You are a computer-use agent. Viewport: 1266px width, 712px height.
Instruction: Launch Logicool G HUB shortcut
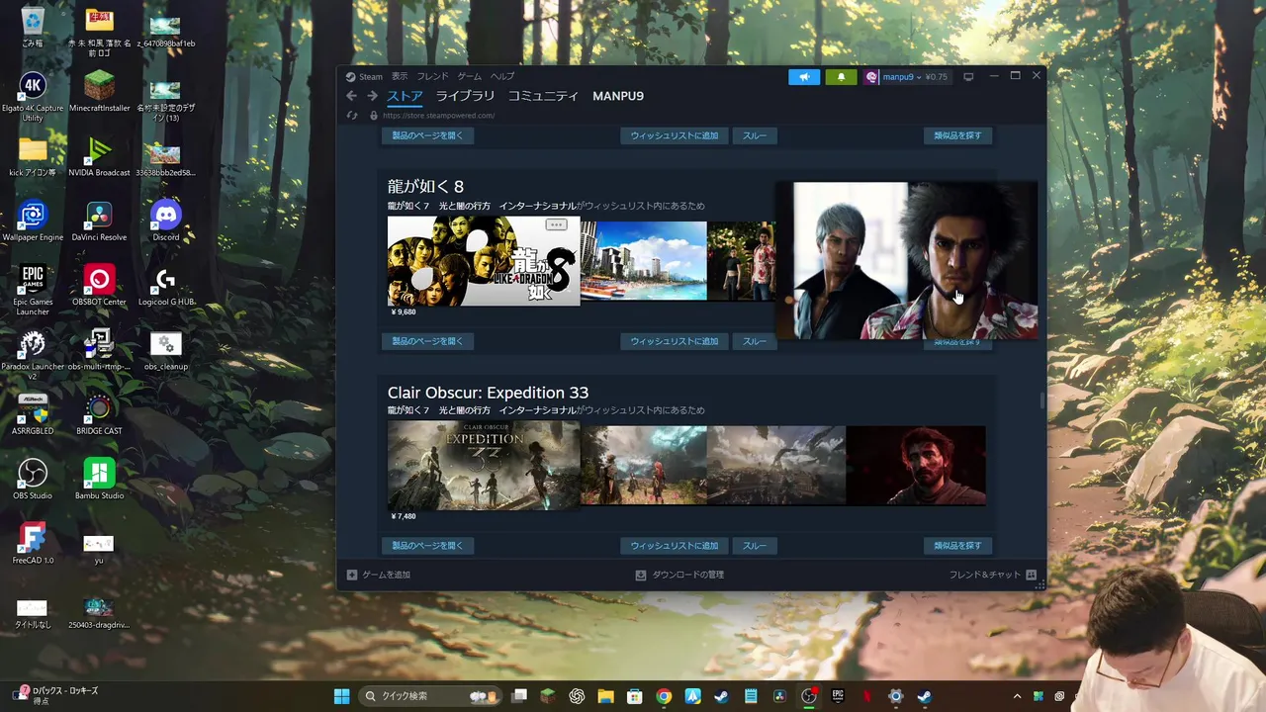coord(165,286)
